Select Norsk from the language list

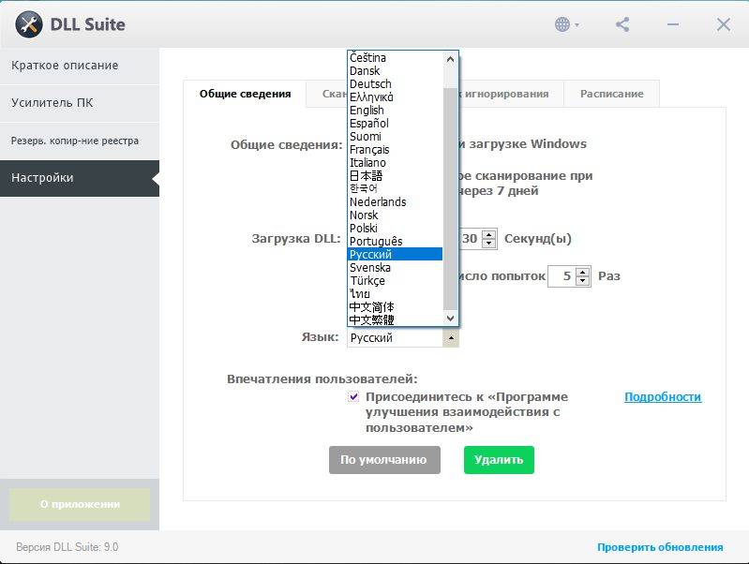[395, 215]
